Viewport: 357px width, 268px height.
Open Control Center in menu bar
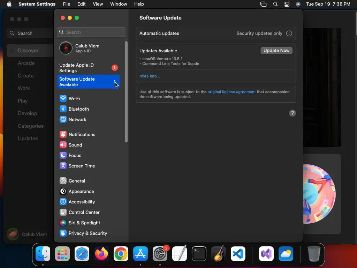(x=287, y=4)
